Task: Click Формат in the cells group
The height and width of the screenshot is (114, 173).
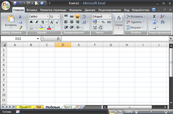Action: tap(135, 27)
